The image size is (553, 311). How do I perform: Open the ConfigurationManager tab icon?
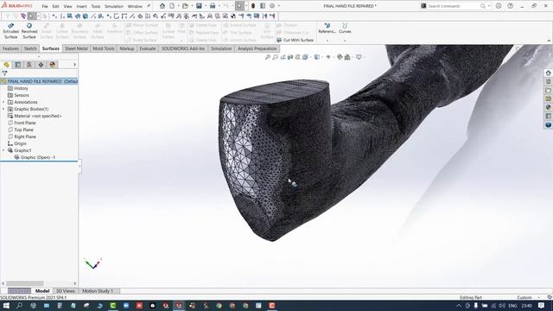tap(29, 65)
